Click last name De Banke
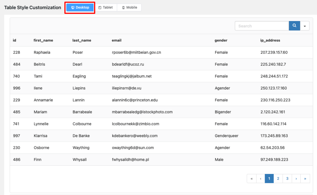This screenshot has width=317, height=195. [x=81, y=136]
